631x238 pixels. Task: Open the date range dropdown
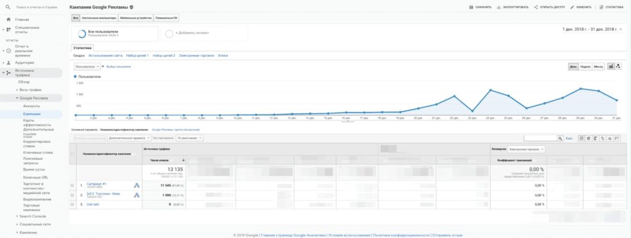[592, 30]
